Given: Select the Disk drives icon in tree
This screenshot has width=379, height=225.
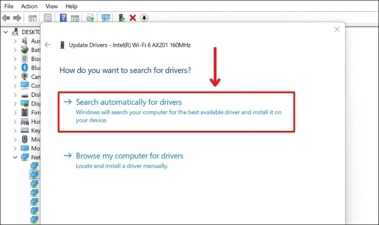Looking at the screenshot, I should click(x=25, y=95).
